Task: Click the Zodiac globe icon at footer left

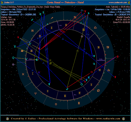Action: click(x=8, y=119)
